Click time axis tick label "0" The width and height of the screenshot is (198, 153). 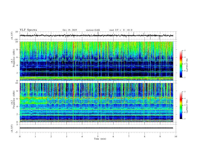[x=20, y=136]
